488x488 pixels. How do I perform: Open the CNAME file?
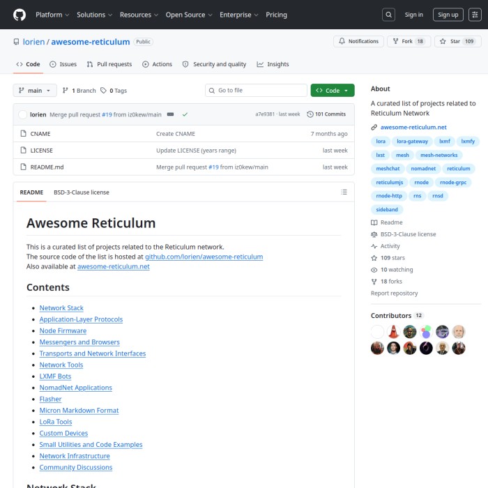click(40, 134)
